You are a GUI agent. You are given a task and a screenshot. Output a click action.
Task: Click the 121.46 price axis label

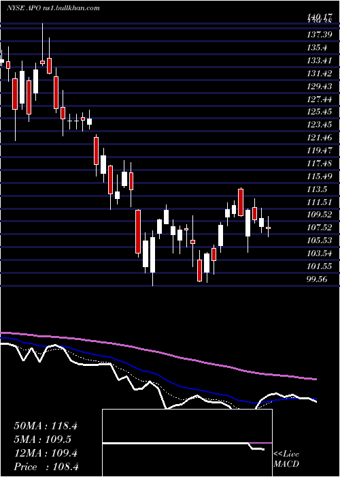click(x=319, y=138)
